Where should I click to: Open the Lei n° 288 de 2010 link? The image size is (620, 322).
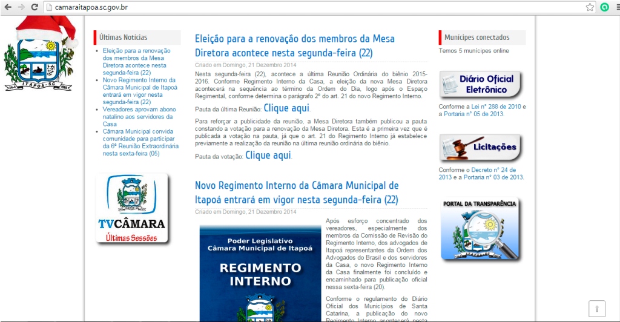pos(496,107)
